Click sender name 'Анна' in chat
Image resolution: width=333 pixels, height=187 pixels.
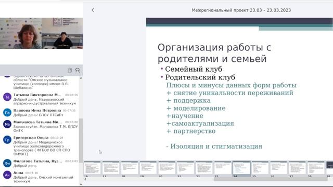[x=18, y=173]
